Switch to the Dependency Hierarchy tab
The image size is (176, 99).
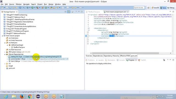point(111,56)
